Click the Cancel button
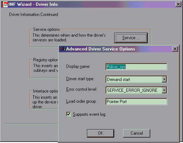The width and height of the screenshot is (183, 143). [136, 133]
